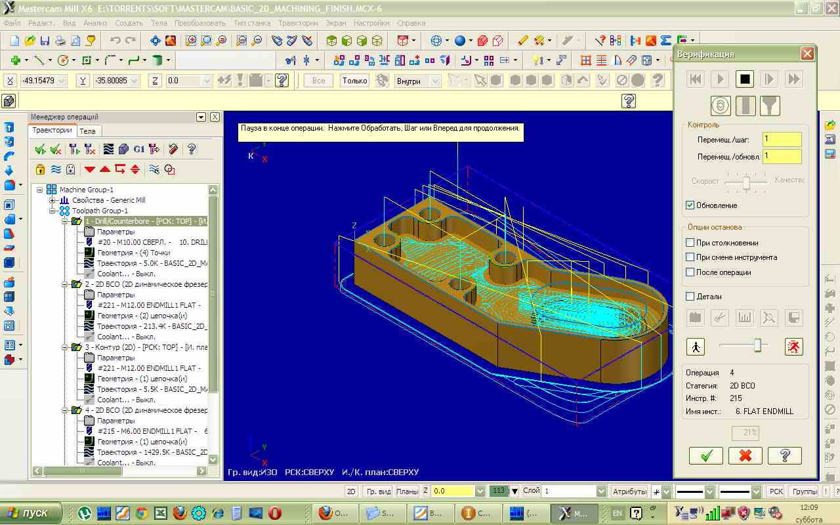
Task: Collapse the Machine Group-1 tree node
Action: pyautogui.click(x=40, y=190)
